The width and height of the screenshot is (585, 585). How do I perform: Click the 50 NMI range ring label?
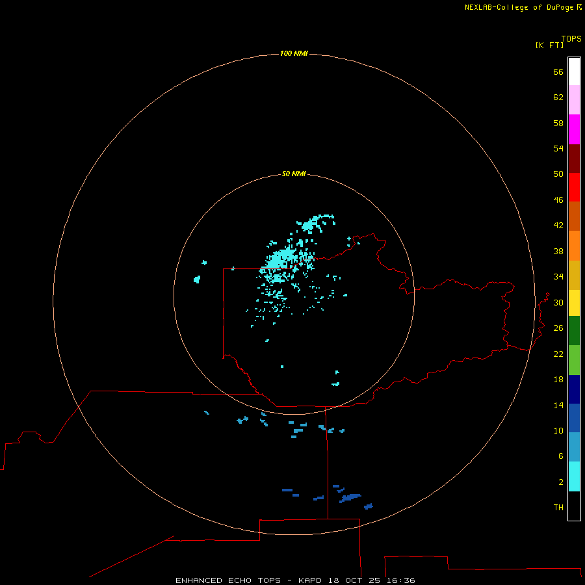[x=294, y=174]
